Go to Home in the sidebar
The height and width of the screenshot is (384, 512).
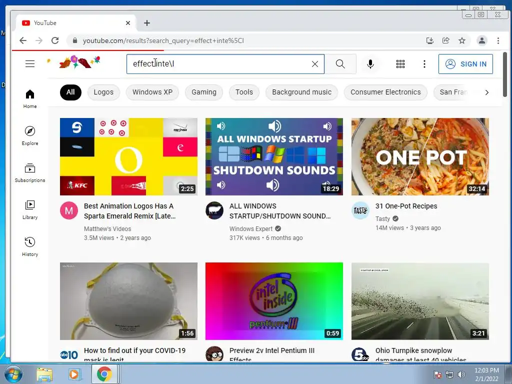point(29,98)
